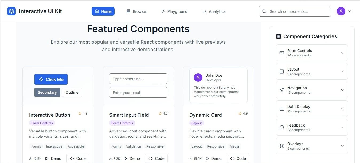The width and height of the screenshot is (360, 163).
Task: Click the Enter your email input
Action: (x=138, y=93)
